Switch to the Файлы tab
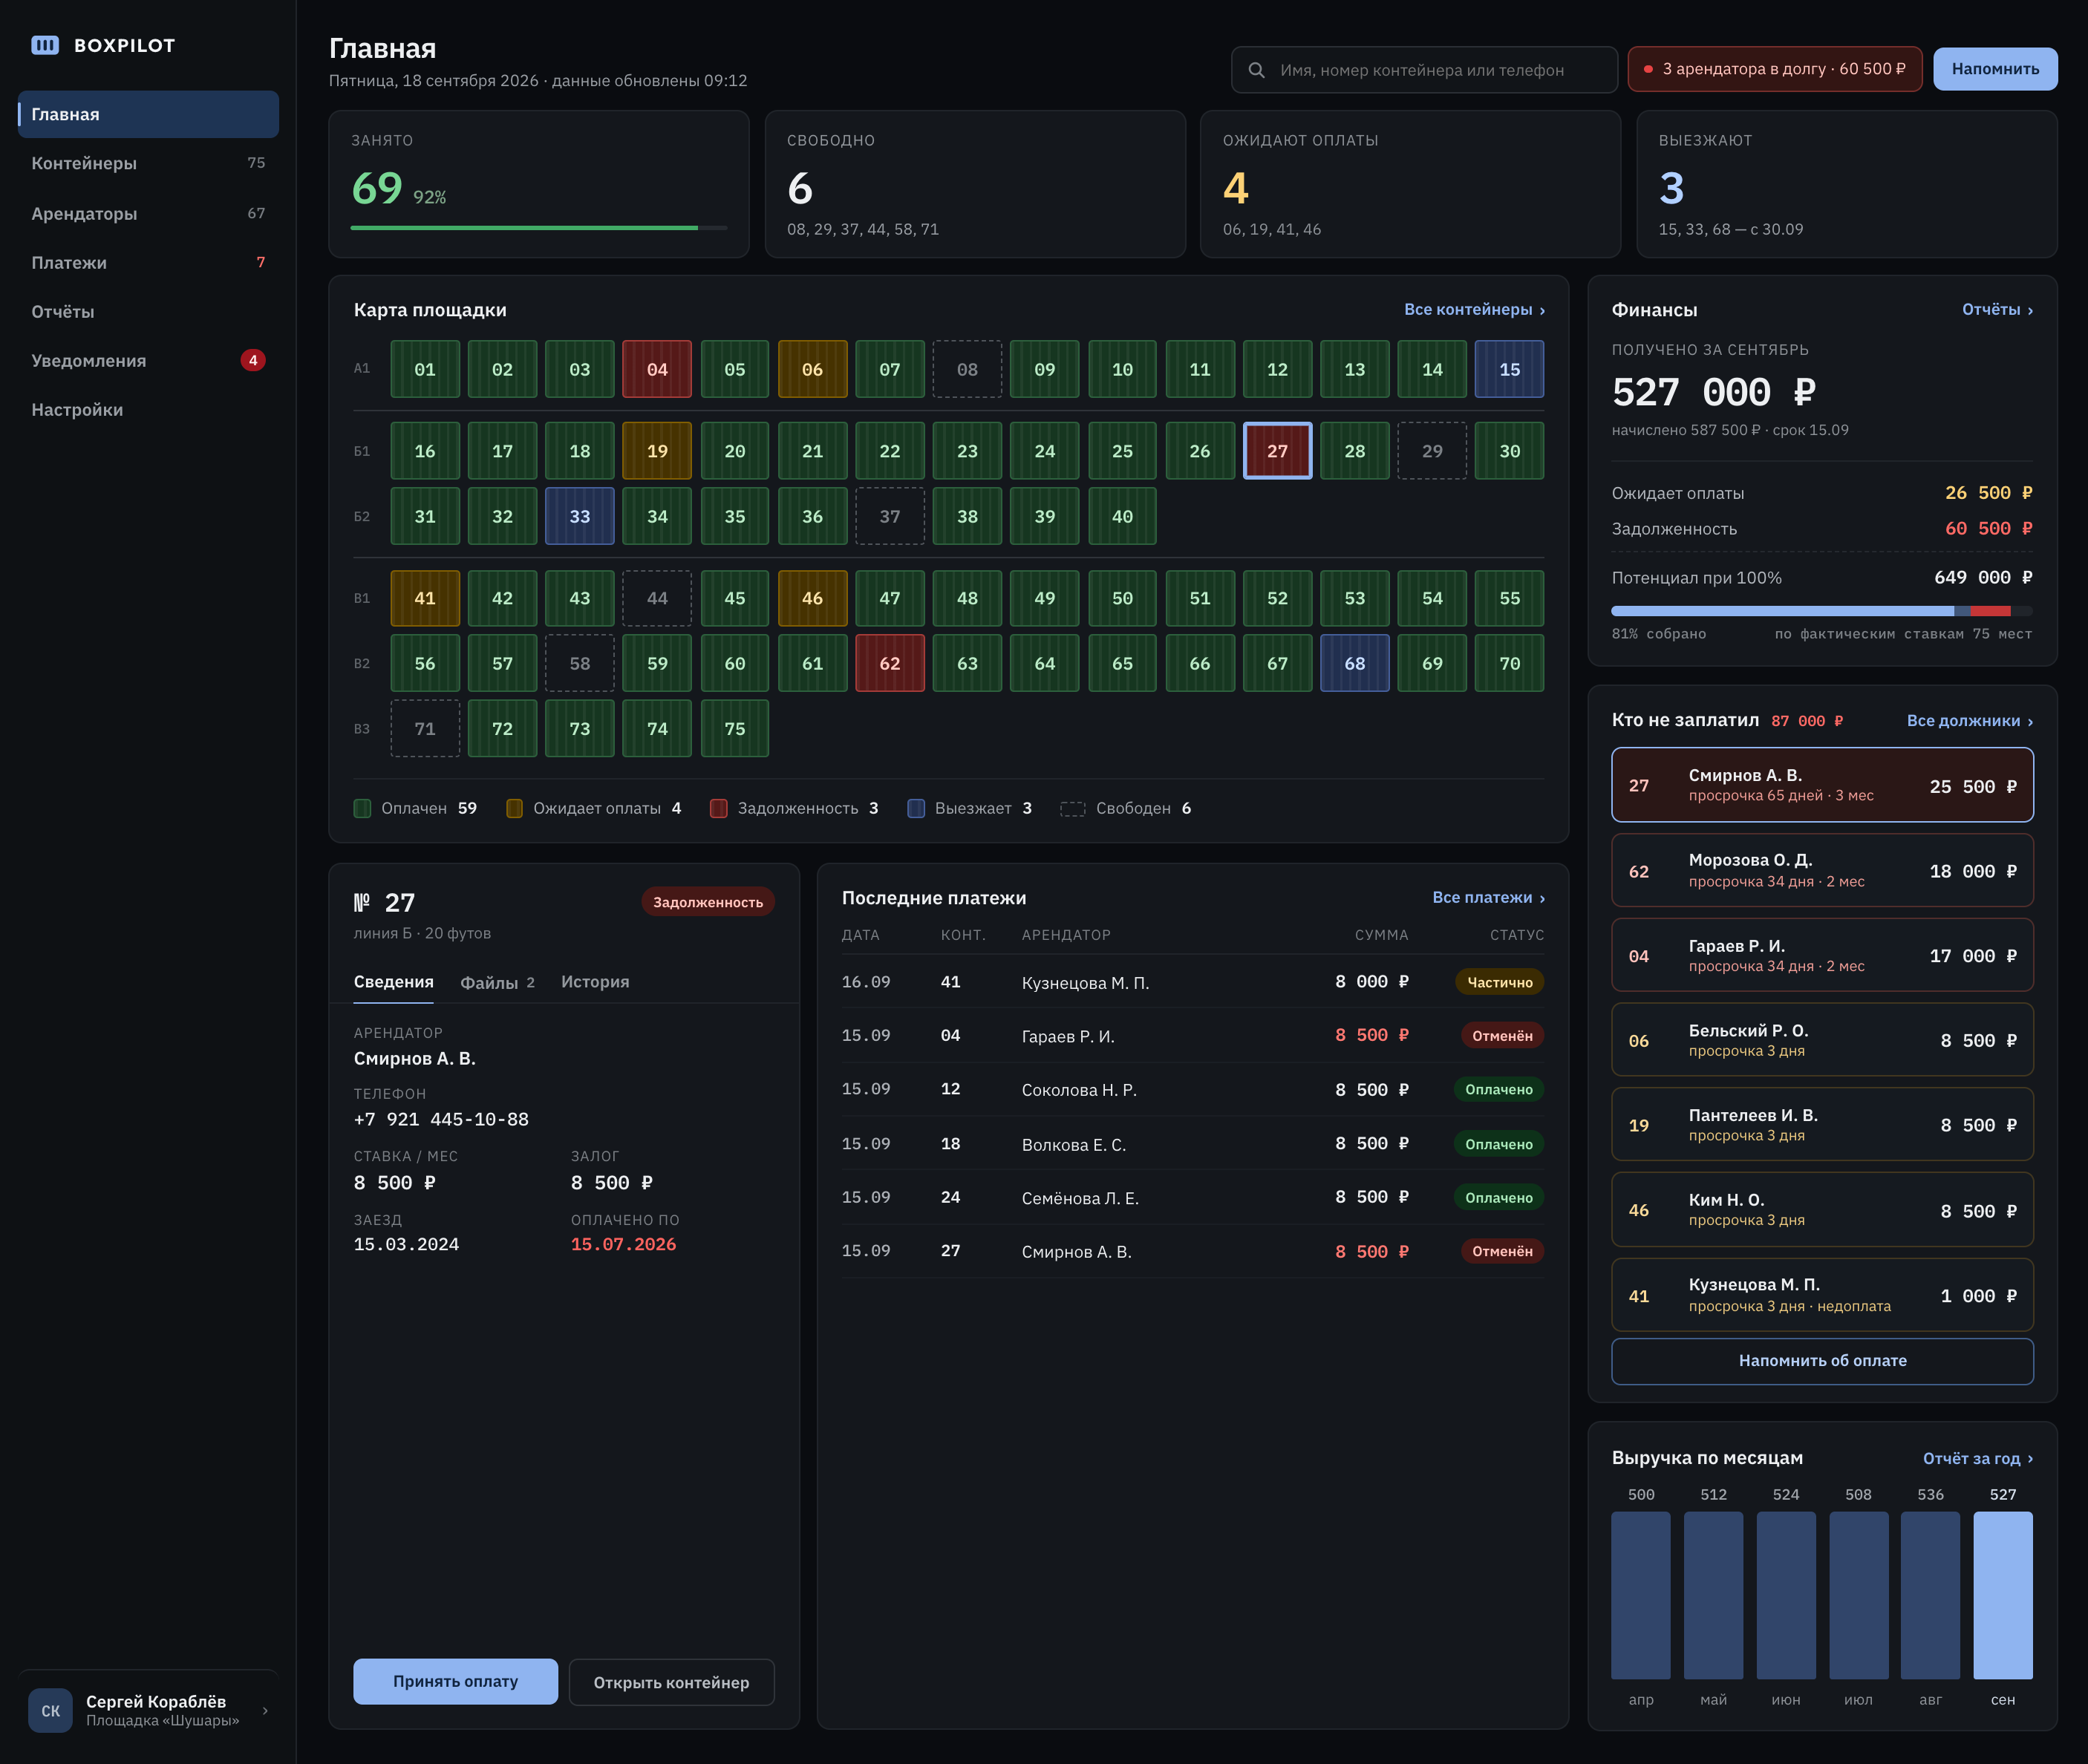The width and height of the screenshot is (2088, 1764). (497, 982)
